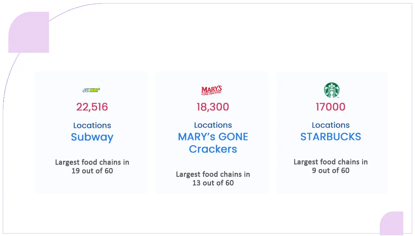The width and height of the screenshot is (415, 236).
Task: Click "Largest food chains in" on Starbucks card
Action: coord(330,162)
